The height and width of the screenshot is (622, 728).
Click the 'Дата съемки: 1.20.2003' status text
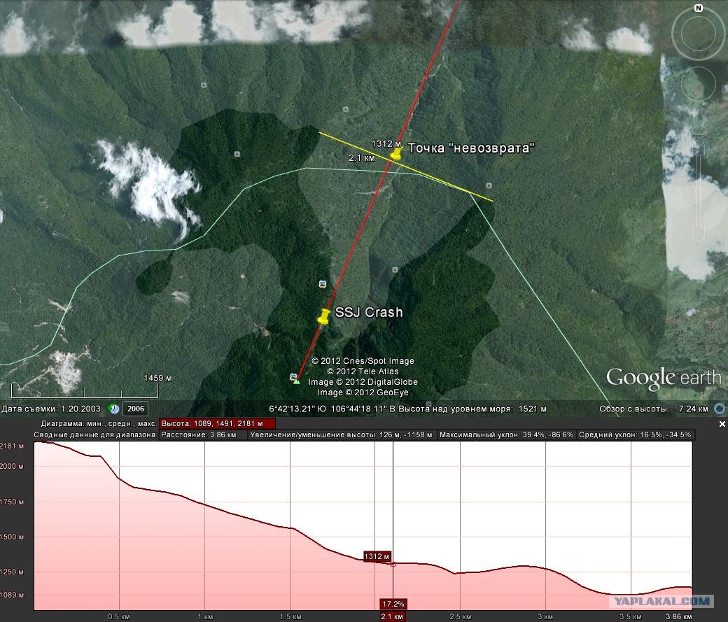(51, 409)
